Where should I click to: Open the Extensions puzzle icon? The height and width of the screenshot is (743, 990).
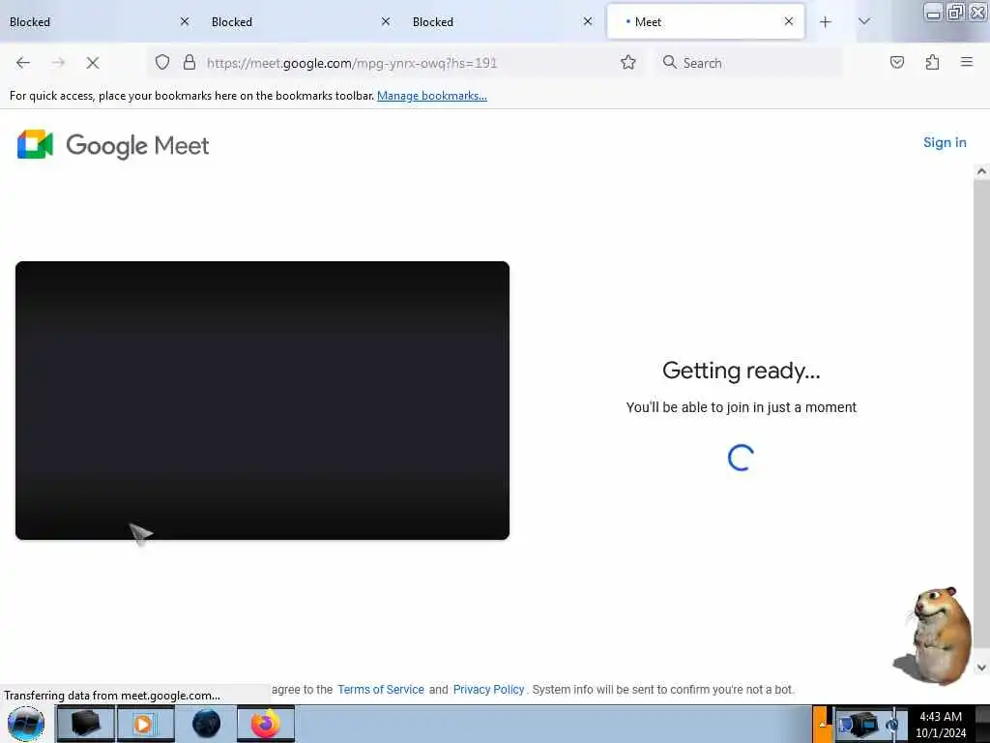pyautogui.click(x=932, y=63)
